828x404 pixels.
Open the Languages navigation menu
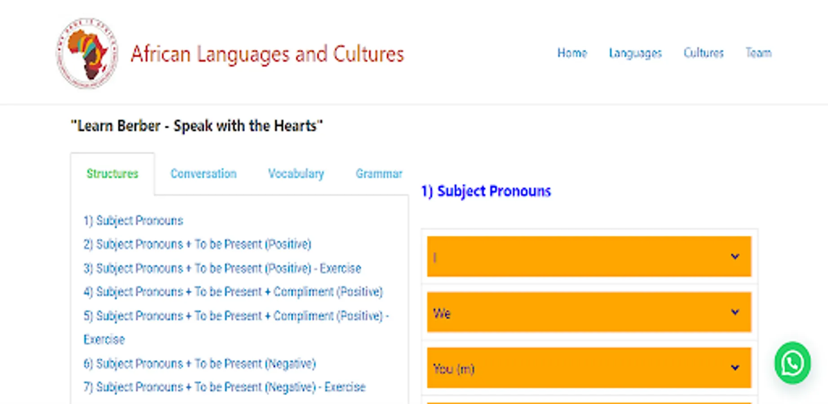[635, 53]
